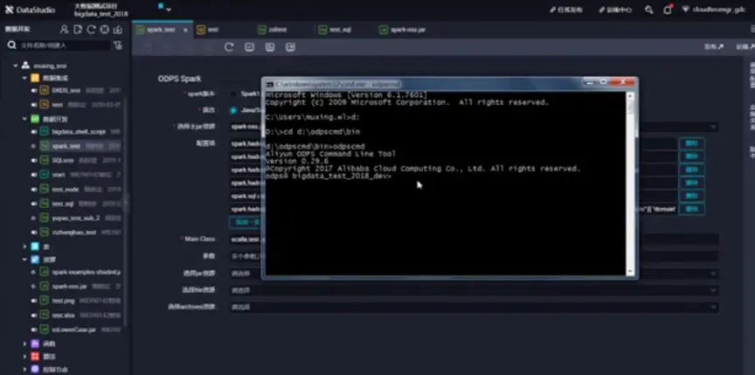Image resolution: width=755 pixels, height=375 pixels.
Task: Select spark-oss.jar in the resource tree
Action: click(69, 287)
